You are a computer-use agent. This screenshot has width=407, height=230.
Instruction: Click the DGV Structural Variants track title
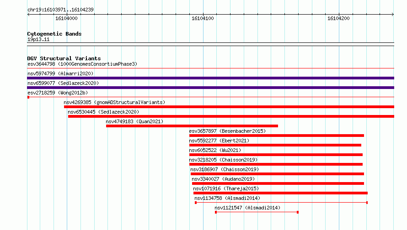(64, 58)
